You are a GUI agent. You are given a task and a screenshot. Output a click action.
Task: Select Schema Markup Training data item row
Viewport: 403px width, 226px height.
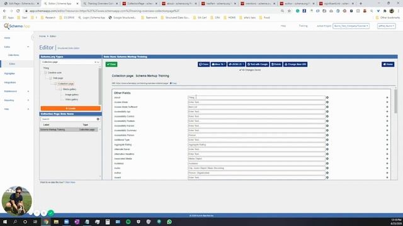click(69, 130)
